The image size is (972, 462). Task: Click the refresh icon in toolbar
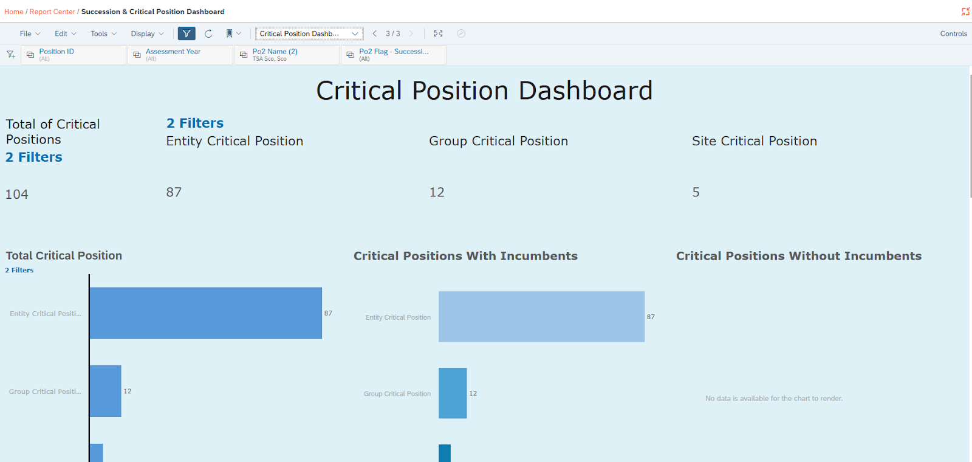(208, 33)
